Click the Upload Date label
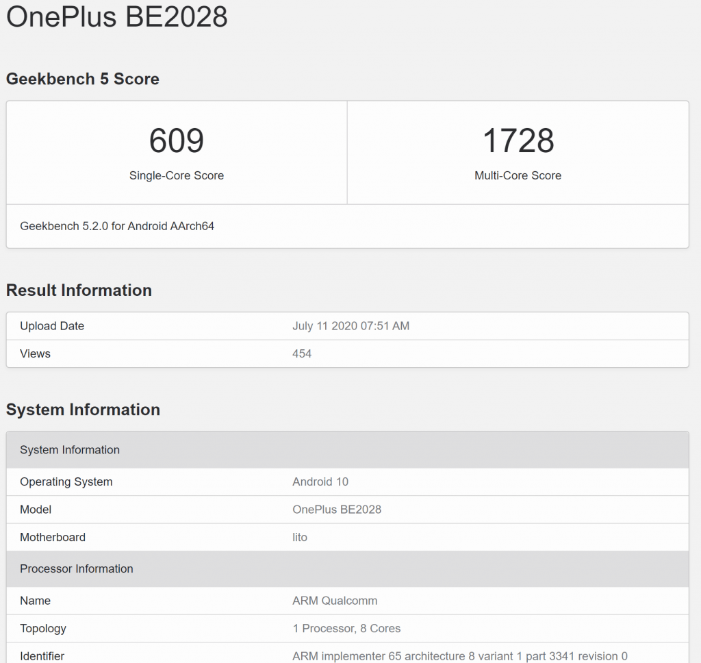This screenshot has height=663, width=701. click(x=52, y=326)
